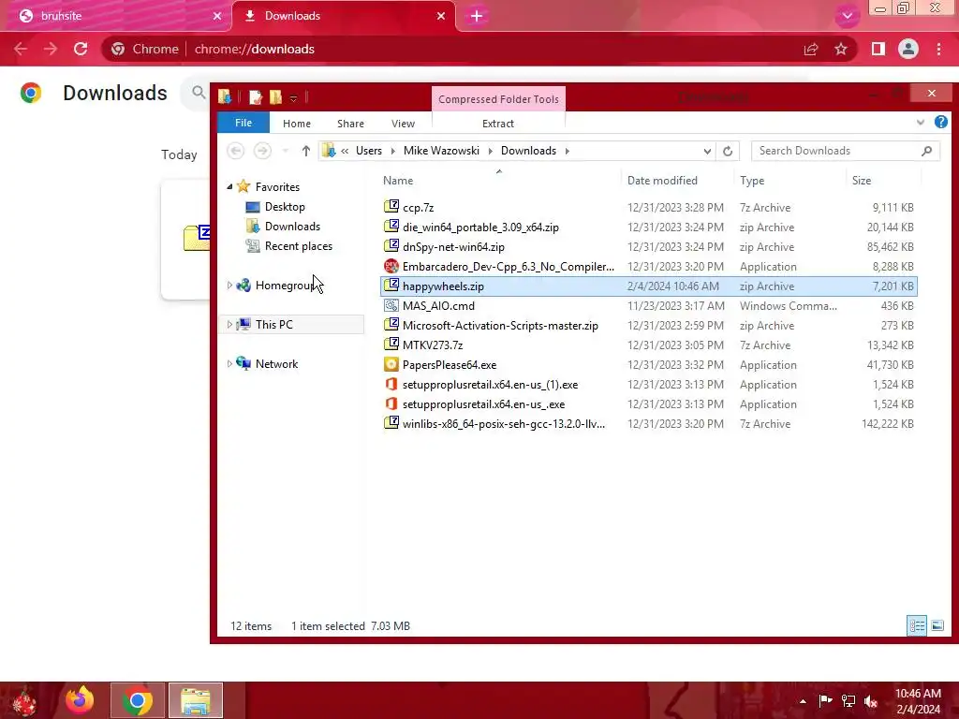The image size is (959, 719).
Task: Refresh the Downloads folder view
Action: click(727, 151)
